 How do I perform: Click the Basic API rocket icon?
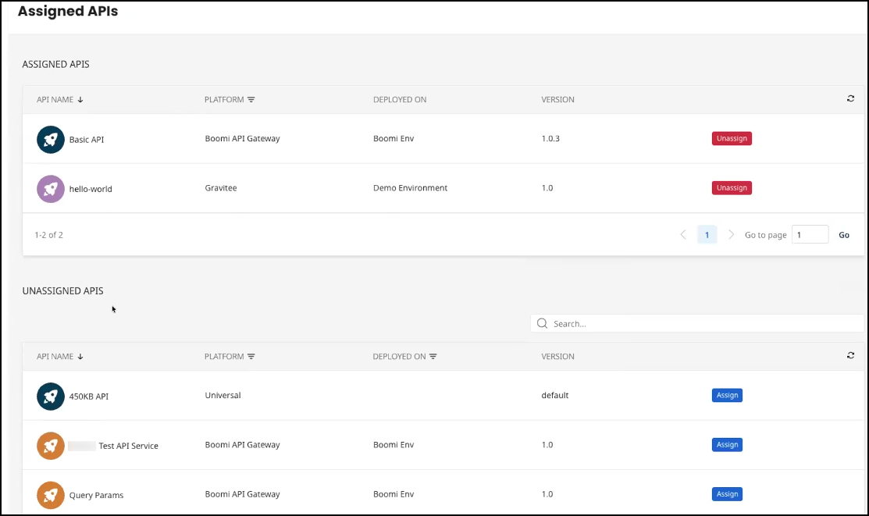coord(50,139)
